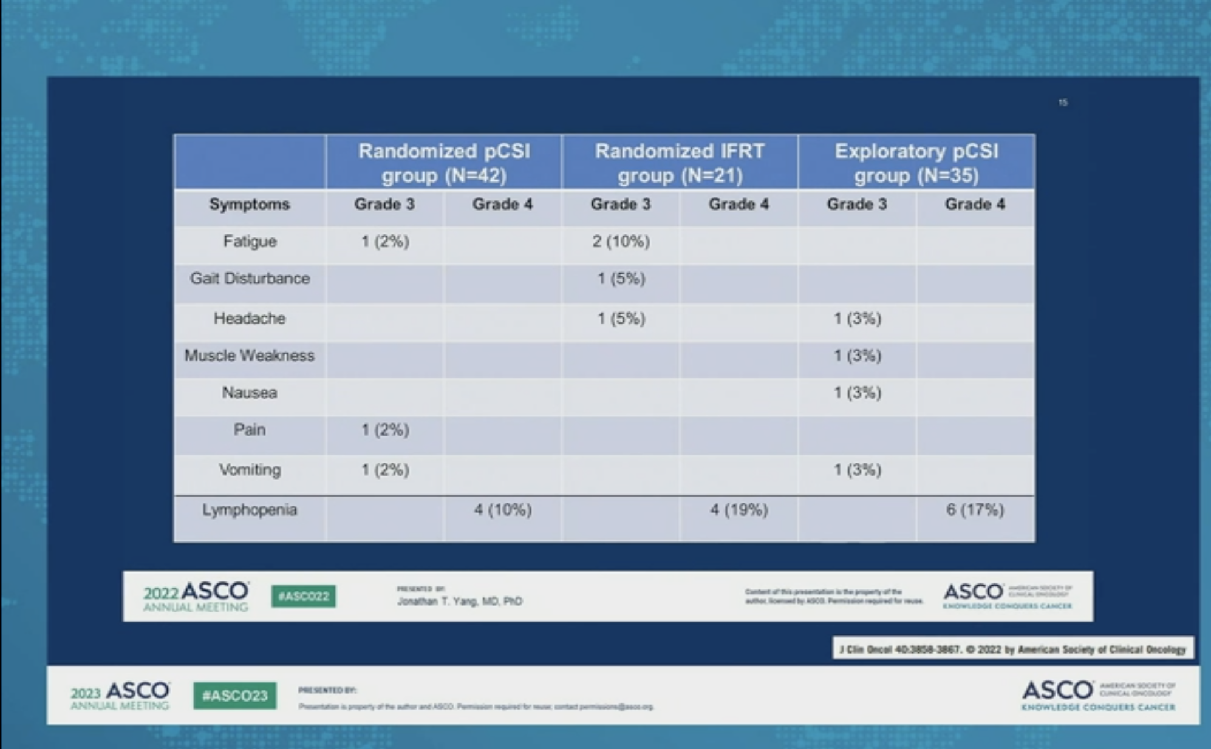Click the ASCO logo in the 2022 slide footer
This screenshot has width=1211, height=749.
coord(1008,596)
